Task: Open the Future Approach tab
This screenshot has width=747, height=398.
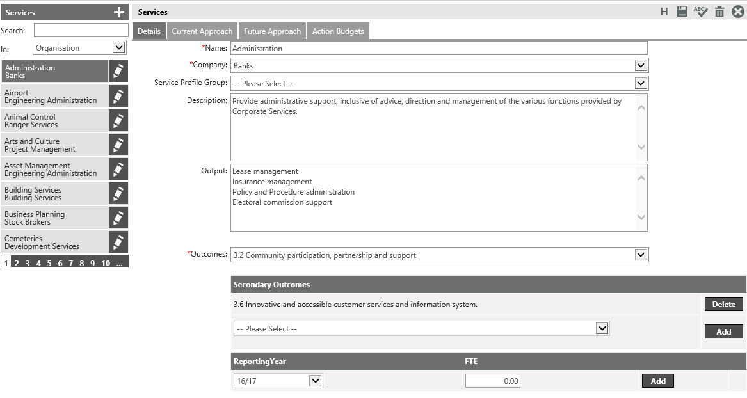Action: (x=272, y=31)
